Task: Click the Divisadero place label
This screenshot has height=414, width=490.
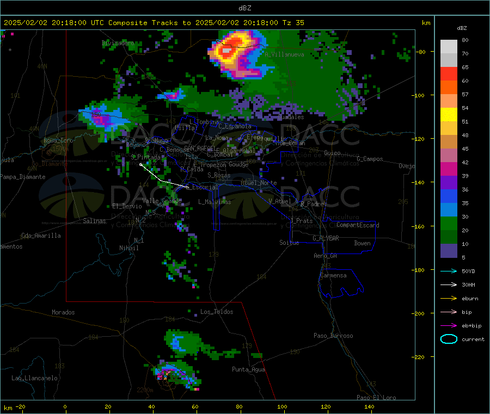Action: click(118, 43)
